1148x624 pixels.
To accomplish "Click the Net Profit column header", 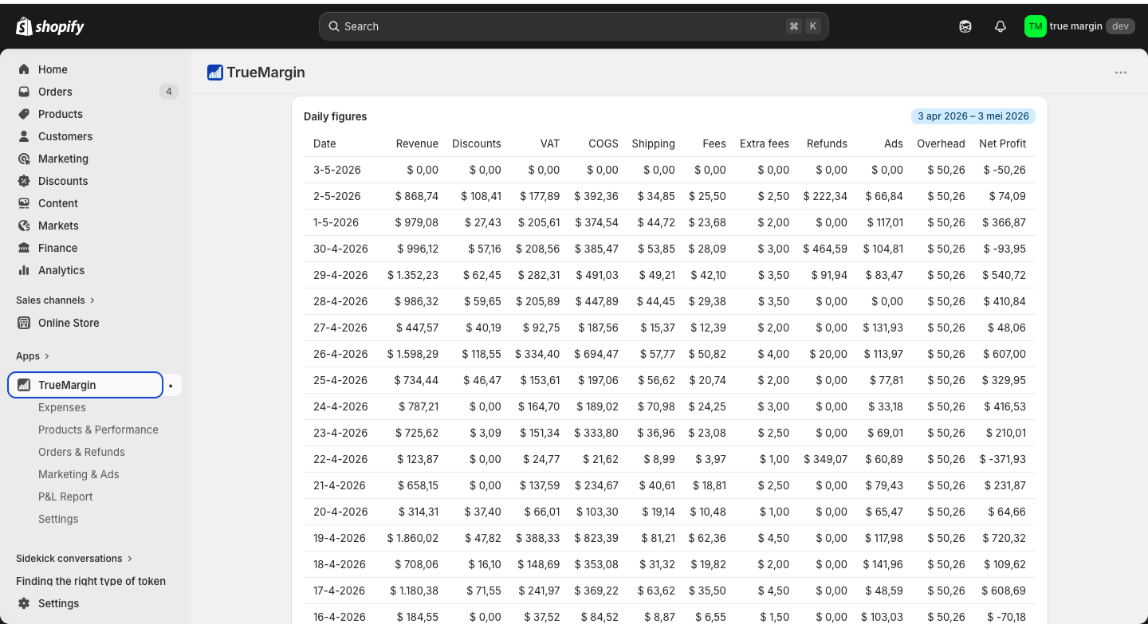I will [x=1002, y=143].
